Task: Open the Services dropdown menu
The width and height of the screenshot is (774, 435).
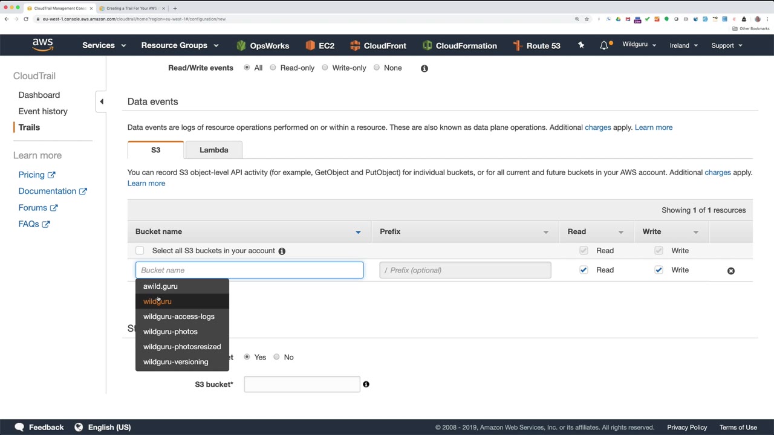Action: (x=104, y=45)
